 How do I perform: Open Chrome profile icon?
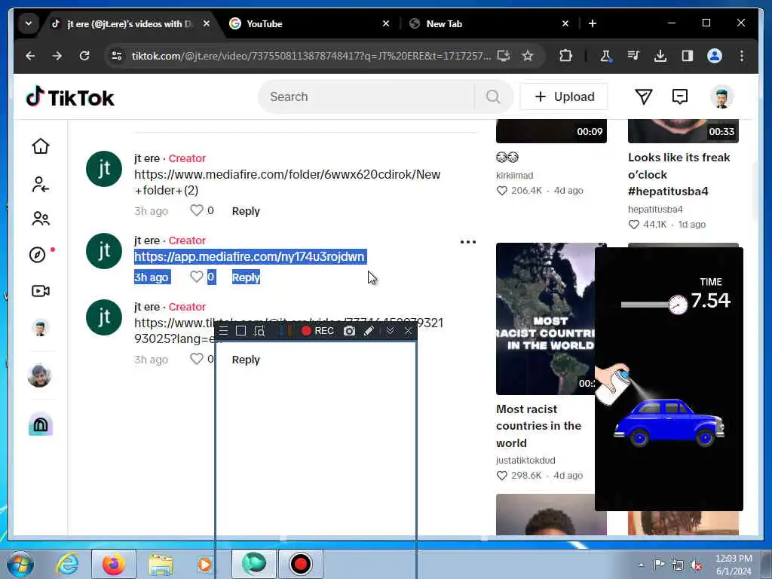(715, 56)
